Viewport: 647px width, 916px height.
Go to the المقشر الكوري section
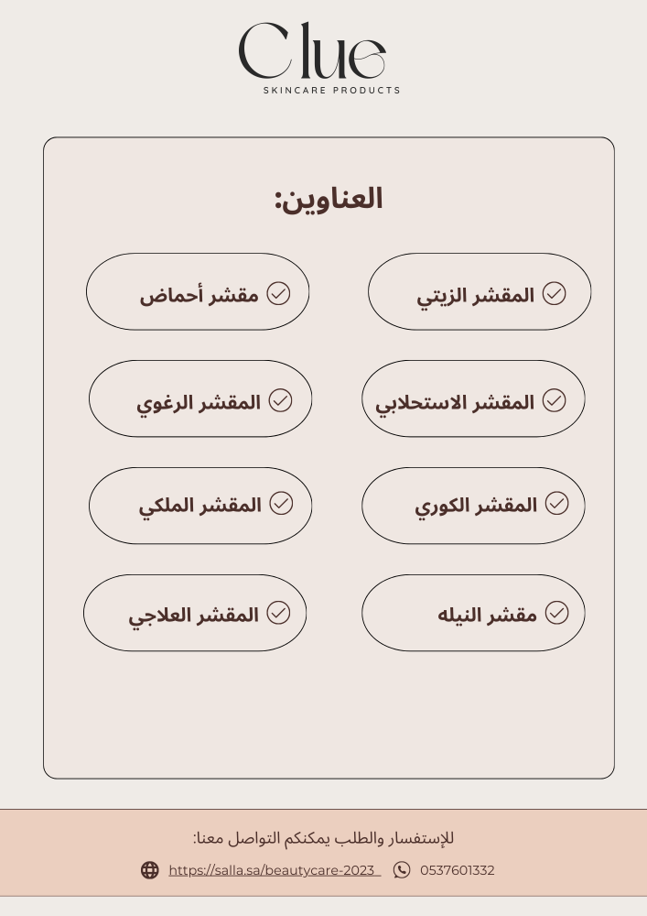coord(473,506)
